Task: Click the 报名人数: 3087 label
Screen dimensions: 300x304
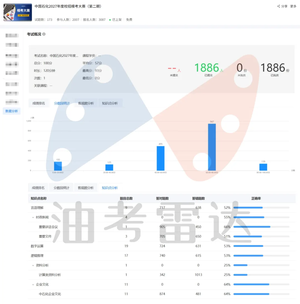Action: coord(94,19)
